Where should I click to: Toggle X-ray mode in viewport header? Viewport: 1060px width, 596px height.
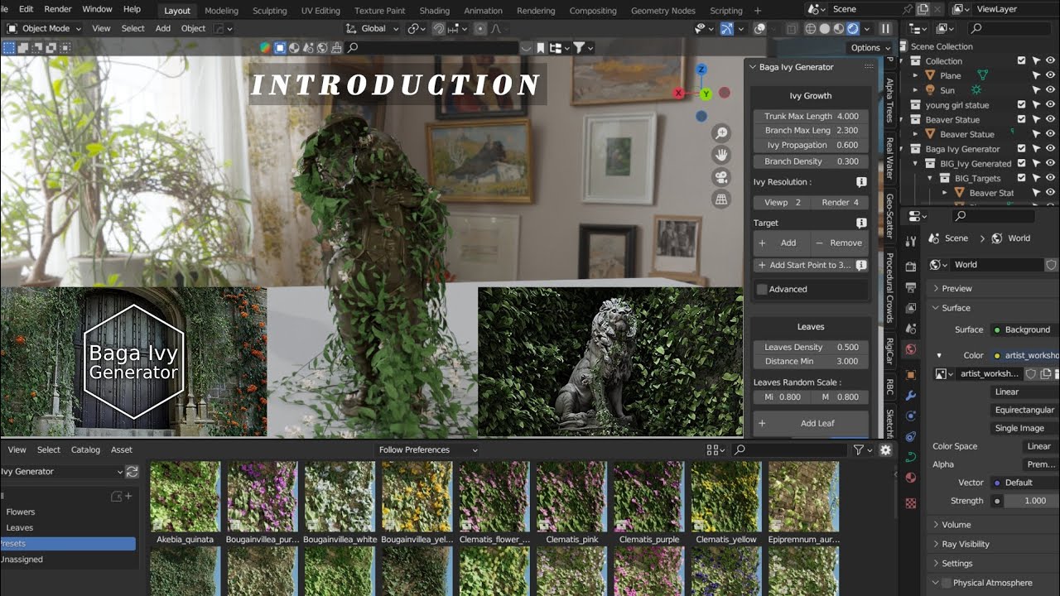[x=791, y=28]
